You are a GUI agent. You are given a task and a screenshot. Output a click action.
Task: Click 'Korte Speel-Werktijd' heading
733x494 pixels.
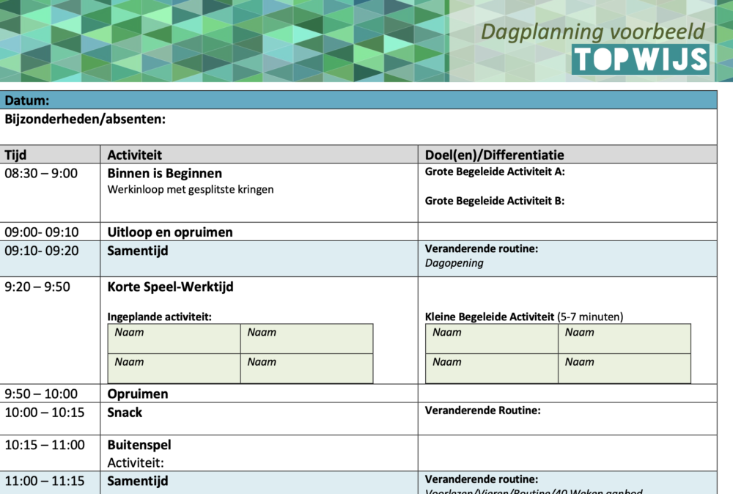point(170,287)
